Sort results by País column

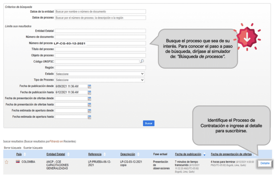click(19, 154)
